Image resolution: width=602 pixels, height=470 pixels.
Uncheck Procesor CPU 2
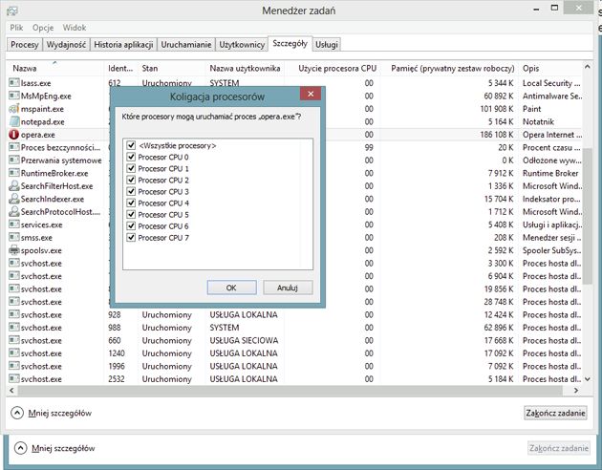click(131, 180)
